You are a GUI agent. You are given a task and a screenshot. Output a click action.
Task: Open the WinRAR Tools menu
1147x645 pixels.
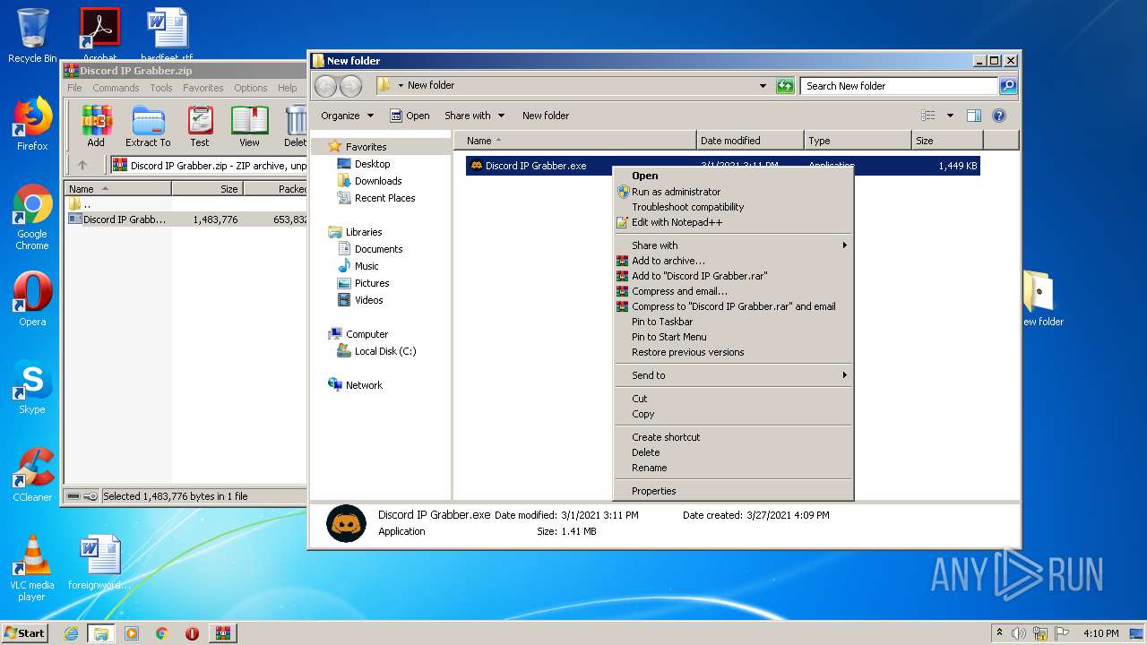click(161, 88)
